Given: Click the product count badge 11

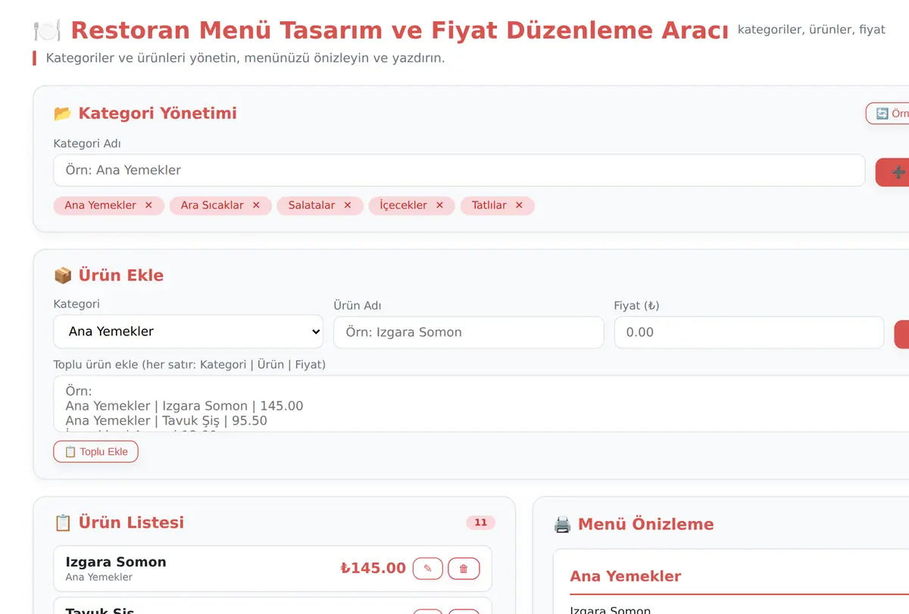Looking at the screenshot, I should coord(480,522).
